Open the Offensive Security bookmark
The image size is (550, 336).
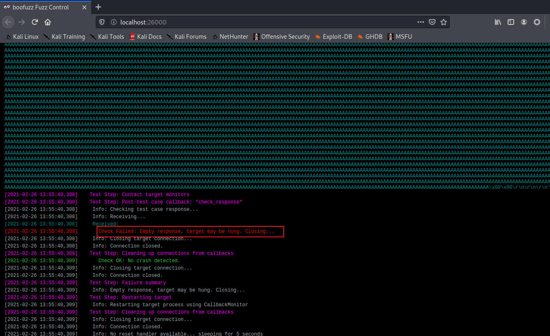[x=281, y=37]
